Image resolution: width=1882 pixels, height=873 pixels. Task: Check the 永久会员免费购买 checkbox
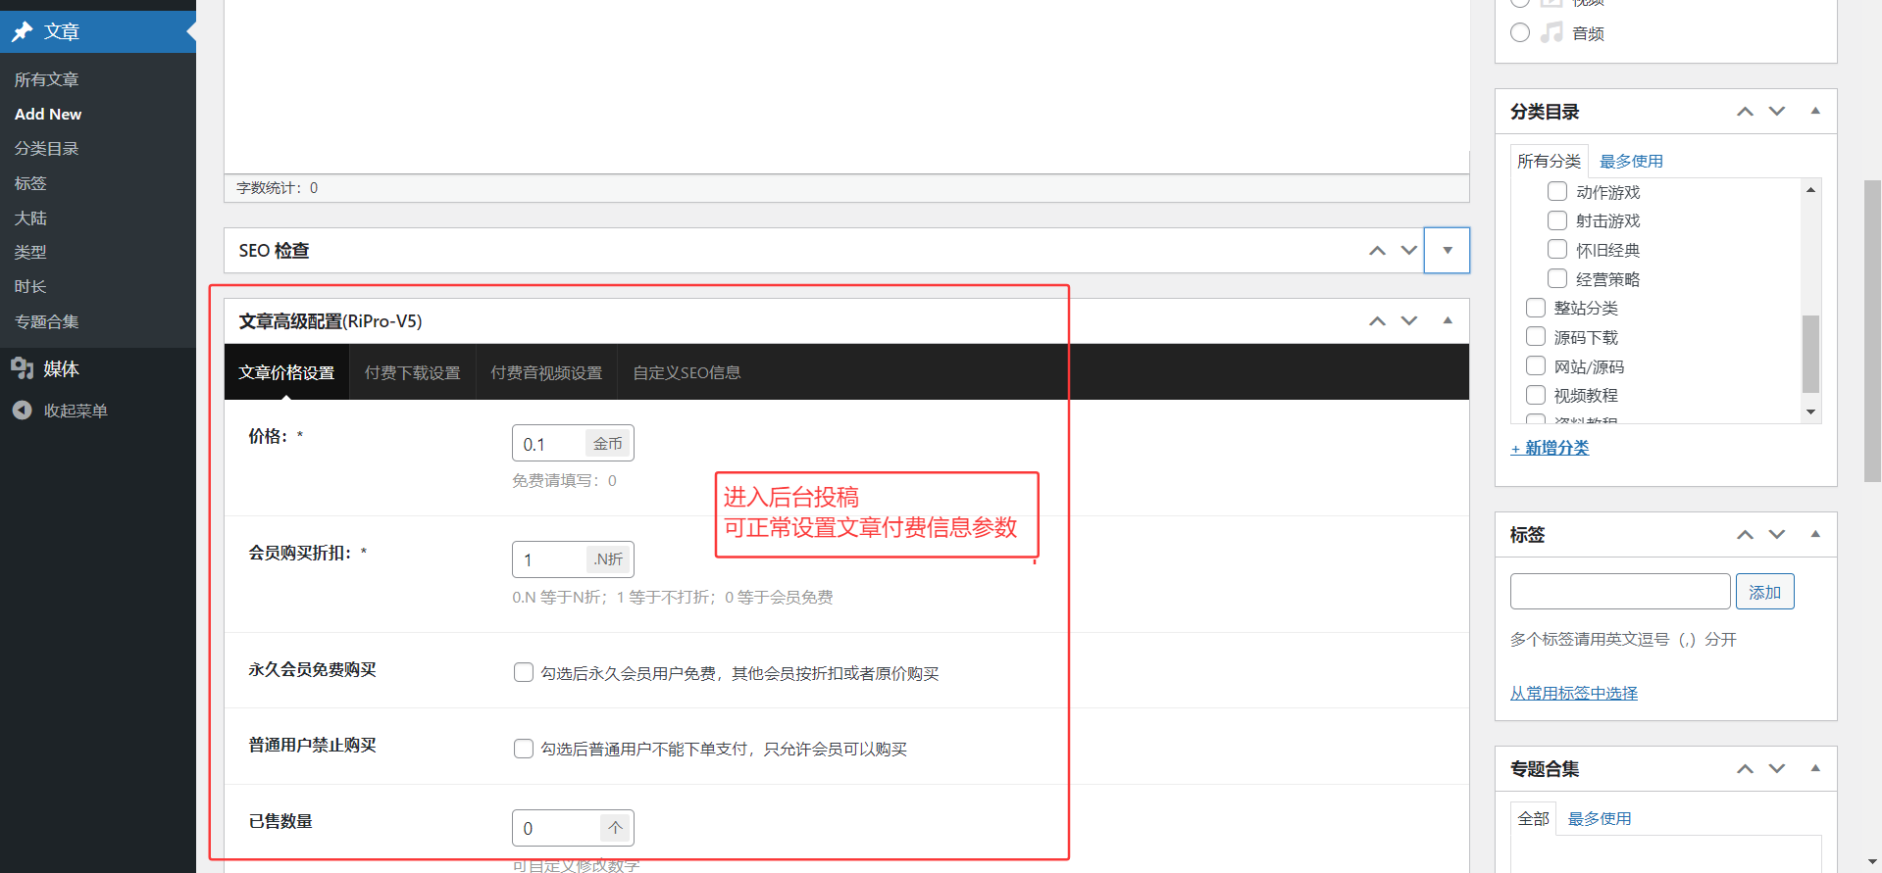[524, 672]
